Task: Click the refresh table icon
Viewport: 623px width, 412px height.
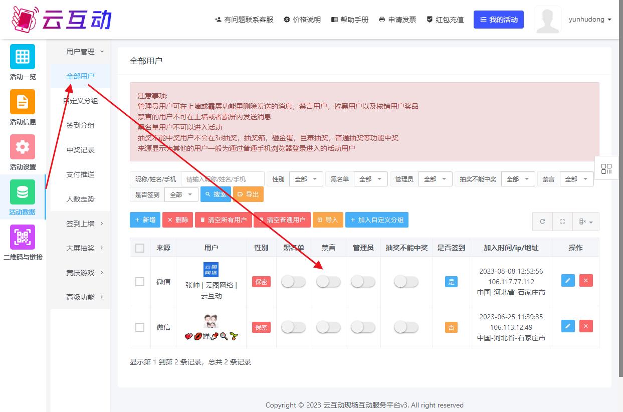Action: click(x=542, y=221)
